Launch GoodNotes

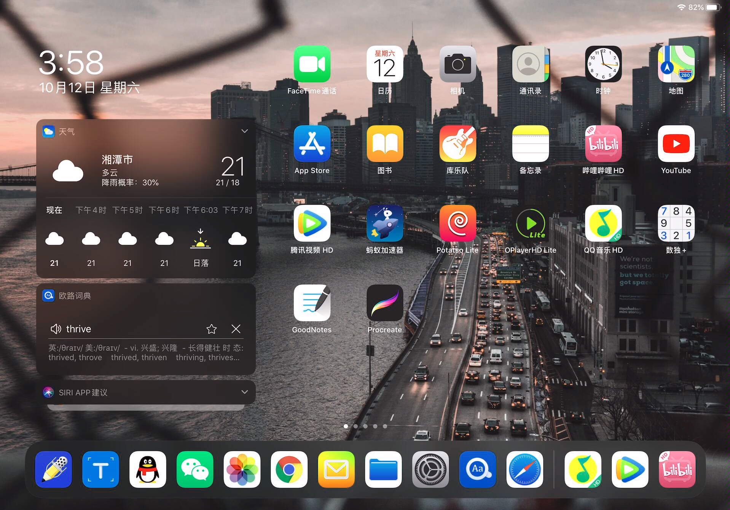pyautogui.click(x=312, y=303)
